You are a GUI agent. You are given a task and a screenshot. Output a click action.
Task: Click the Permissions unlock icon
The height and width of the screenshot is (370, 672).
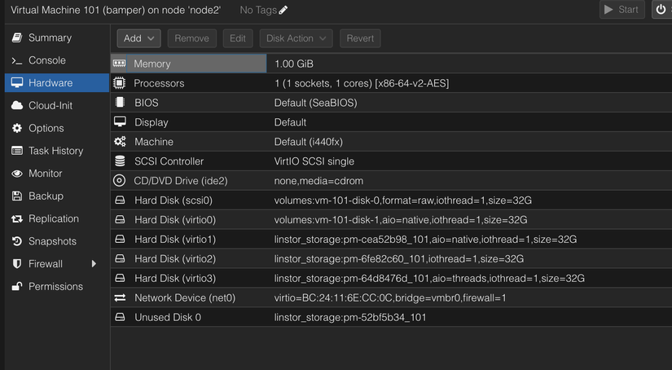point(17,286)
